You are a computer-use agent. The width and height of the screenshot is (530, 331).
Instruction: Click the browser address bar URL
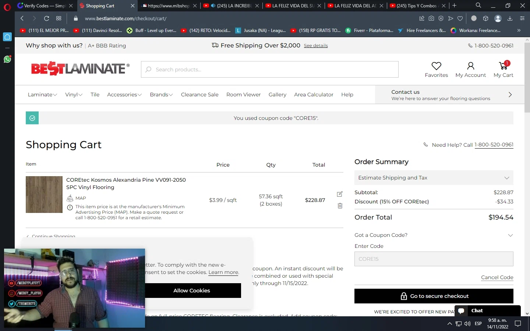[126, 18]
